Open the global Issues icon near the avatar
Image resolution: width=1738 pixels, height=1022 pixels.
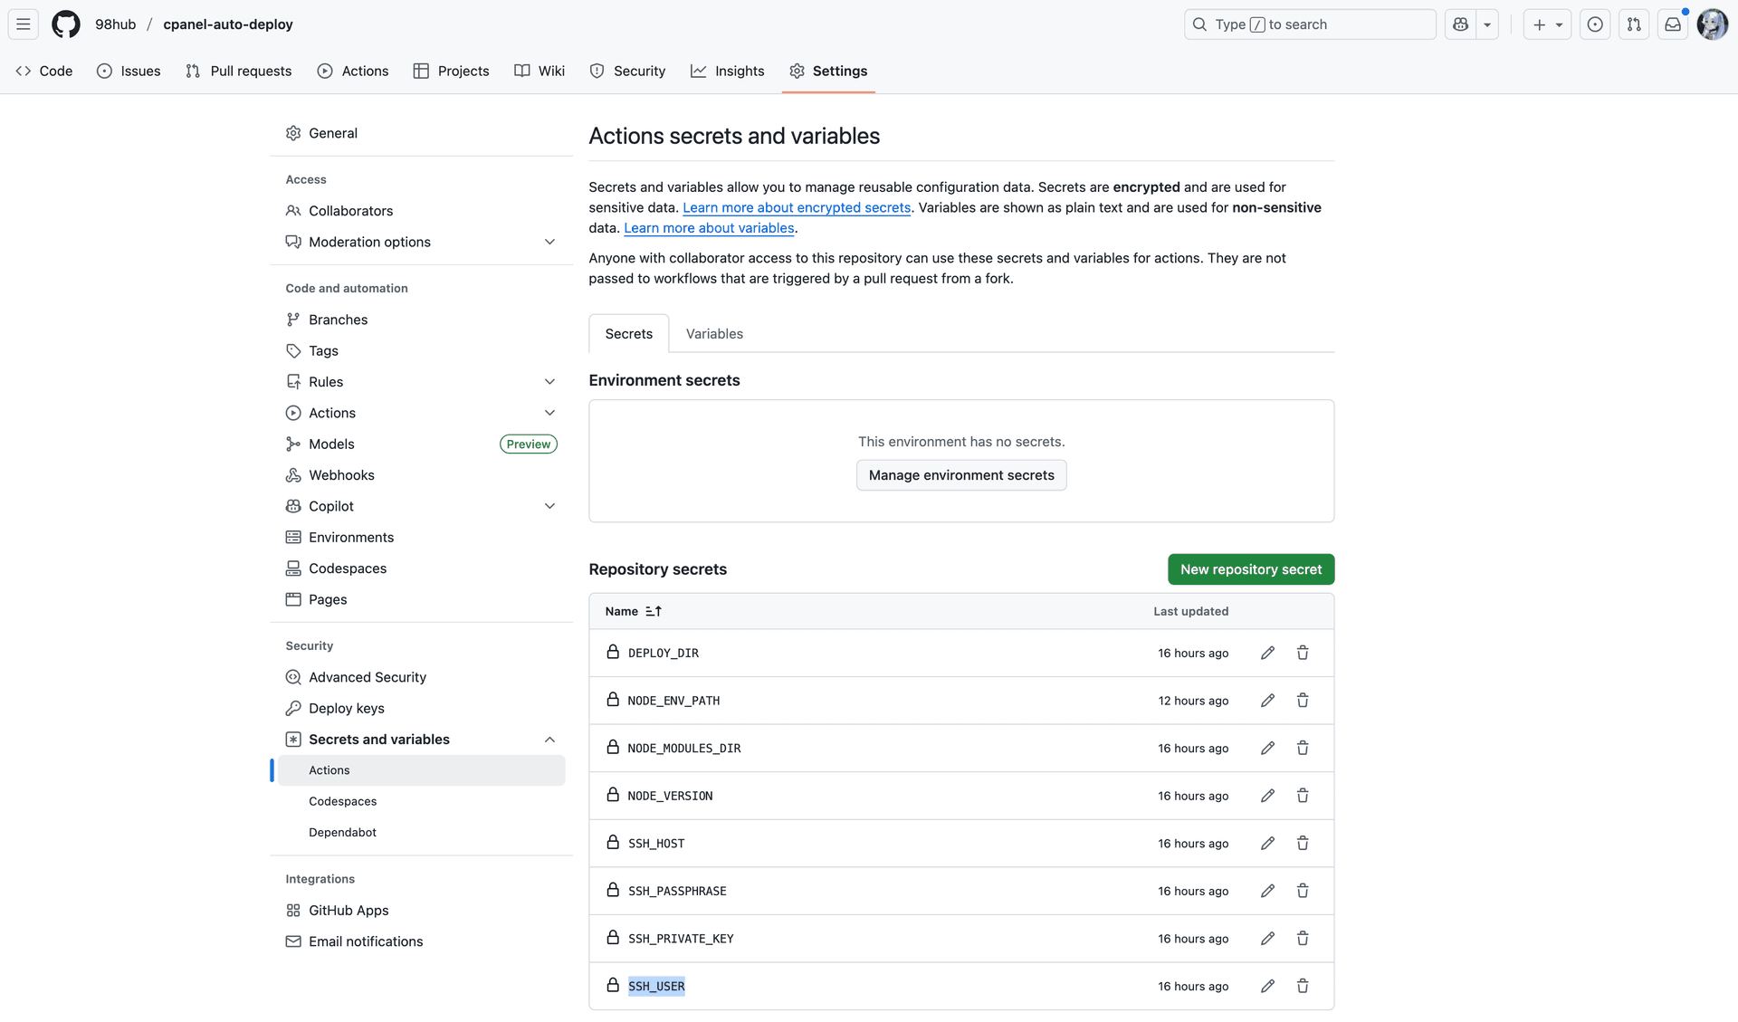coord(1595,24)
